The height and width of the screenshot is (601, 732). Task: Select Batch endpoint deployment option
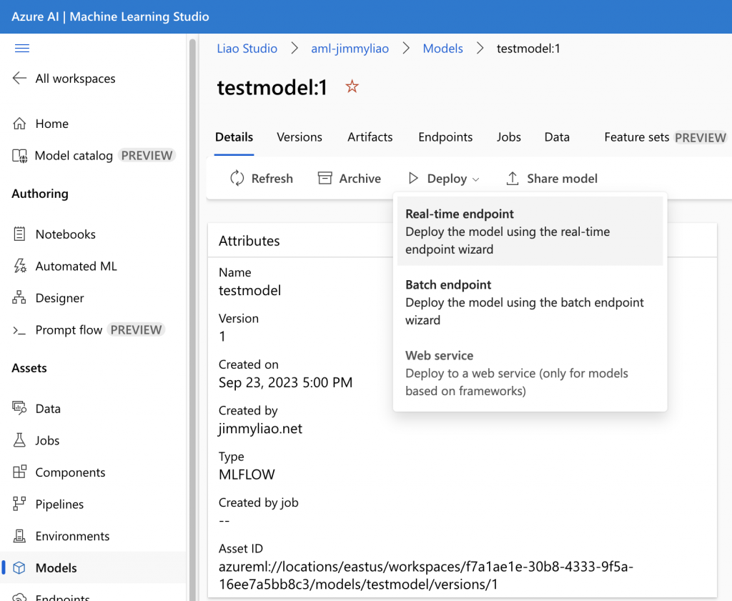click(x=530, y=302)
